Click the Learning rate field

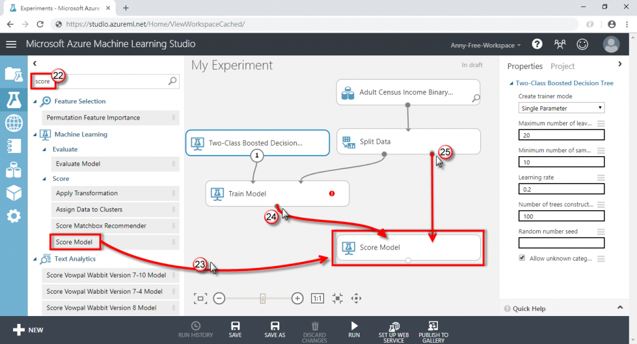point(561,189)
